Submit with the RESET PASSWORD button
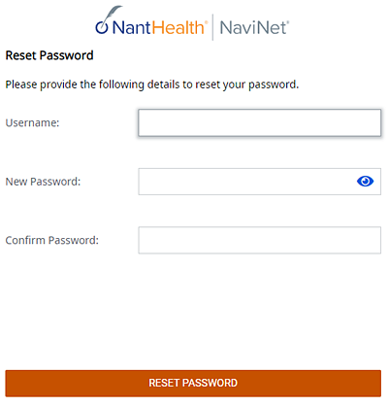 [x=193, y=384]
